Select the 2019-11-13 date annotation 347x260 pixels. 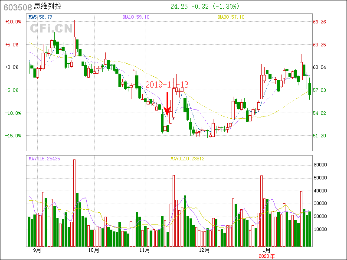167,84
